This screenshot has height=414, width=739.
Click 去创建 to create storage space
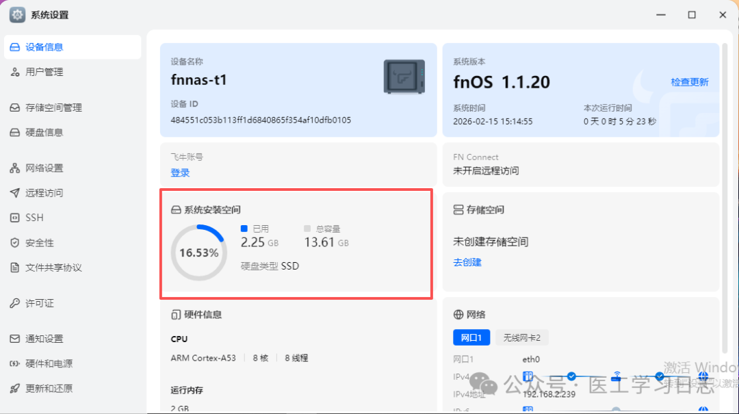point(467,262)
